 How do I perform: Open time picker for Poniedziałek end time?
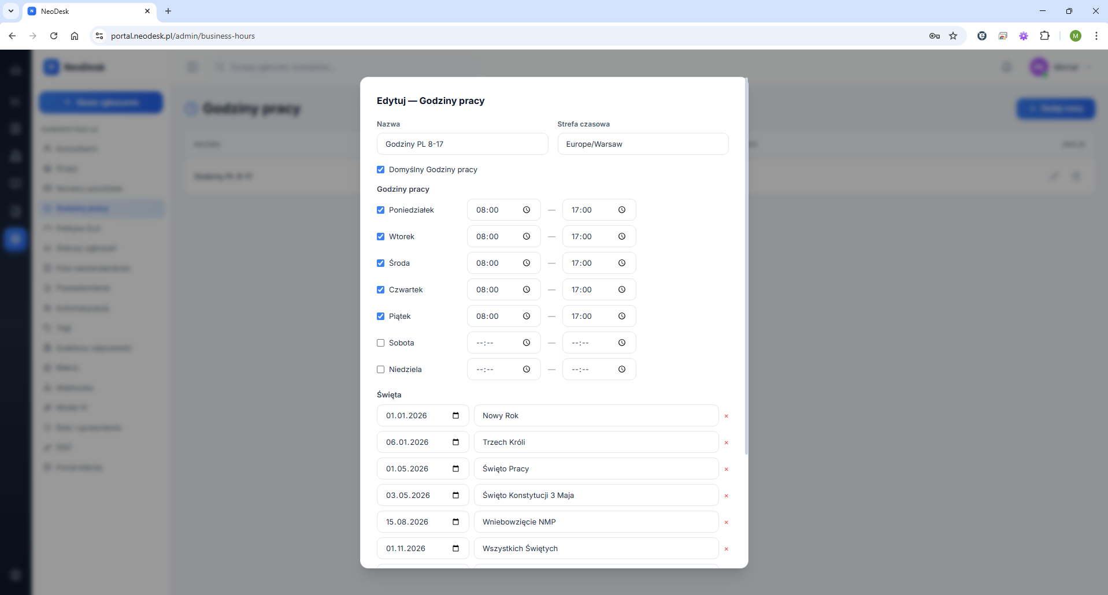pos(622,210)
